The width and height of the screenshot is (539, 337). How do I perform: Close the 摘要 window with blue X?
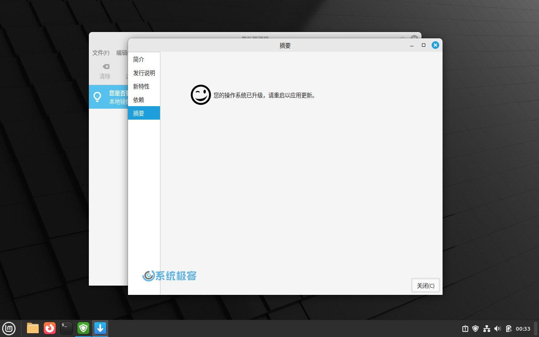[x=435, y=45]
